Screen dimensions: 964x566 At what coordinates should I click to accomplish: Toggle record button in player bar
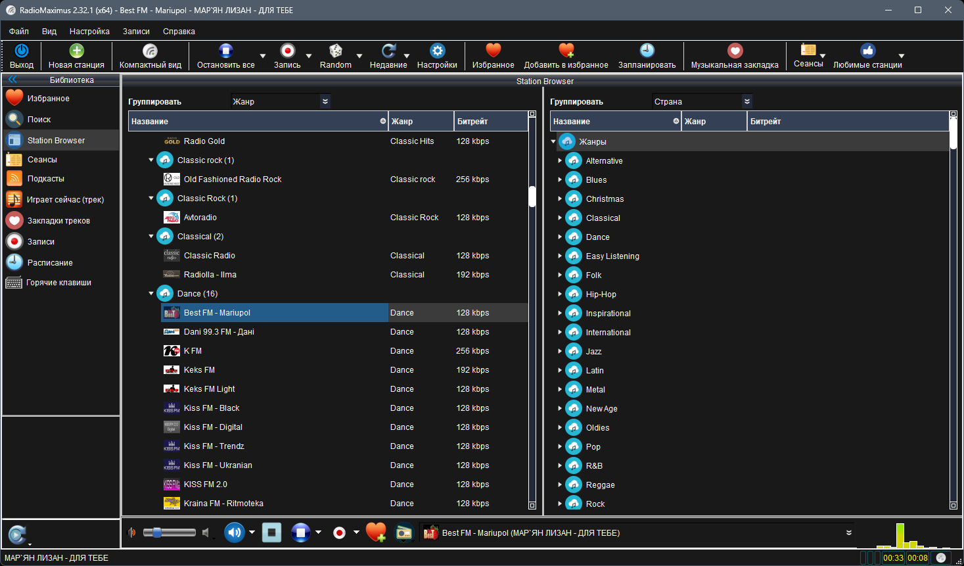tap(339, 532)
